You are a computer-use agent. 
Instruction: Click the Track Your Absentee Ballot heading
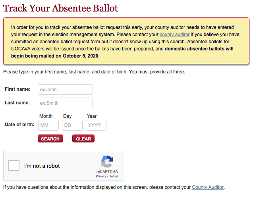(x=60, y=8)
